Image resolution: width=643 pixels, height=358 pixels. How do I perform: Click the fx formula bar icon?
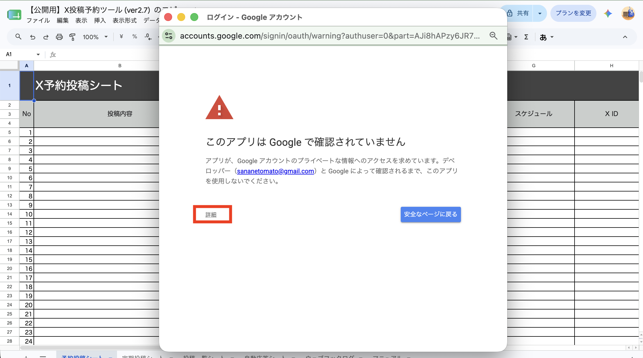(x=53, y=54)
